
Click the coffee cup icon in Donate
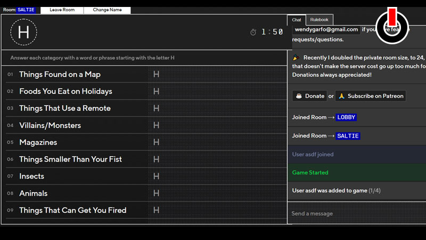point(299,96)
